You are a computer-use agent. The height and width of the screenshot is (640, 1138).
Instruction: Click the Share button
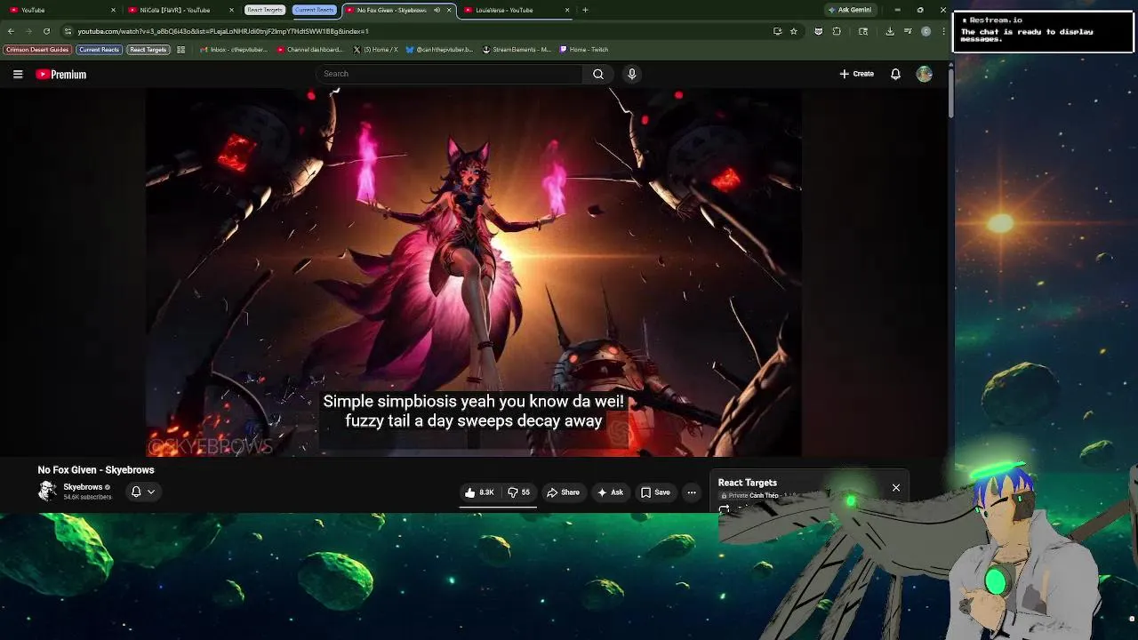pyautogui.click(x=563, y=492)
